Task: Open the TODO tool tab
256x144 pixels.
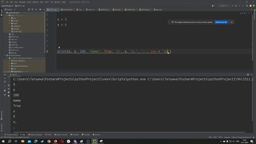Action: click(48, 135)
